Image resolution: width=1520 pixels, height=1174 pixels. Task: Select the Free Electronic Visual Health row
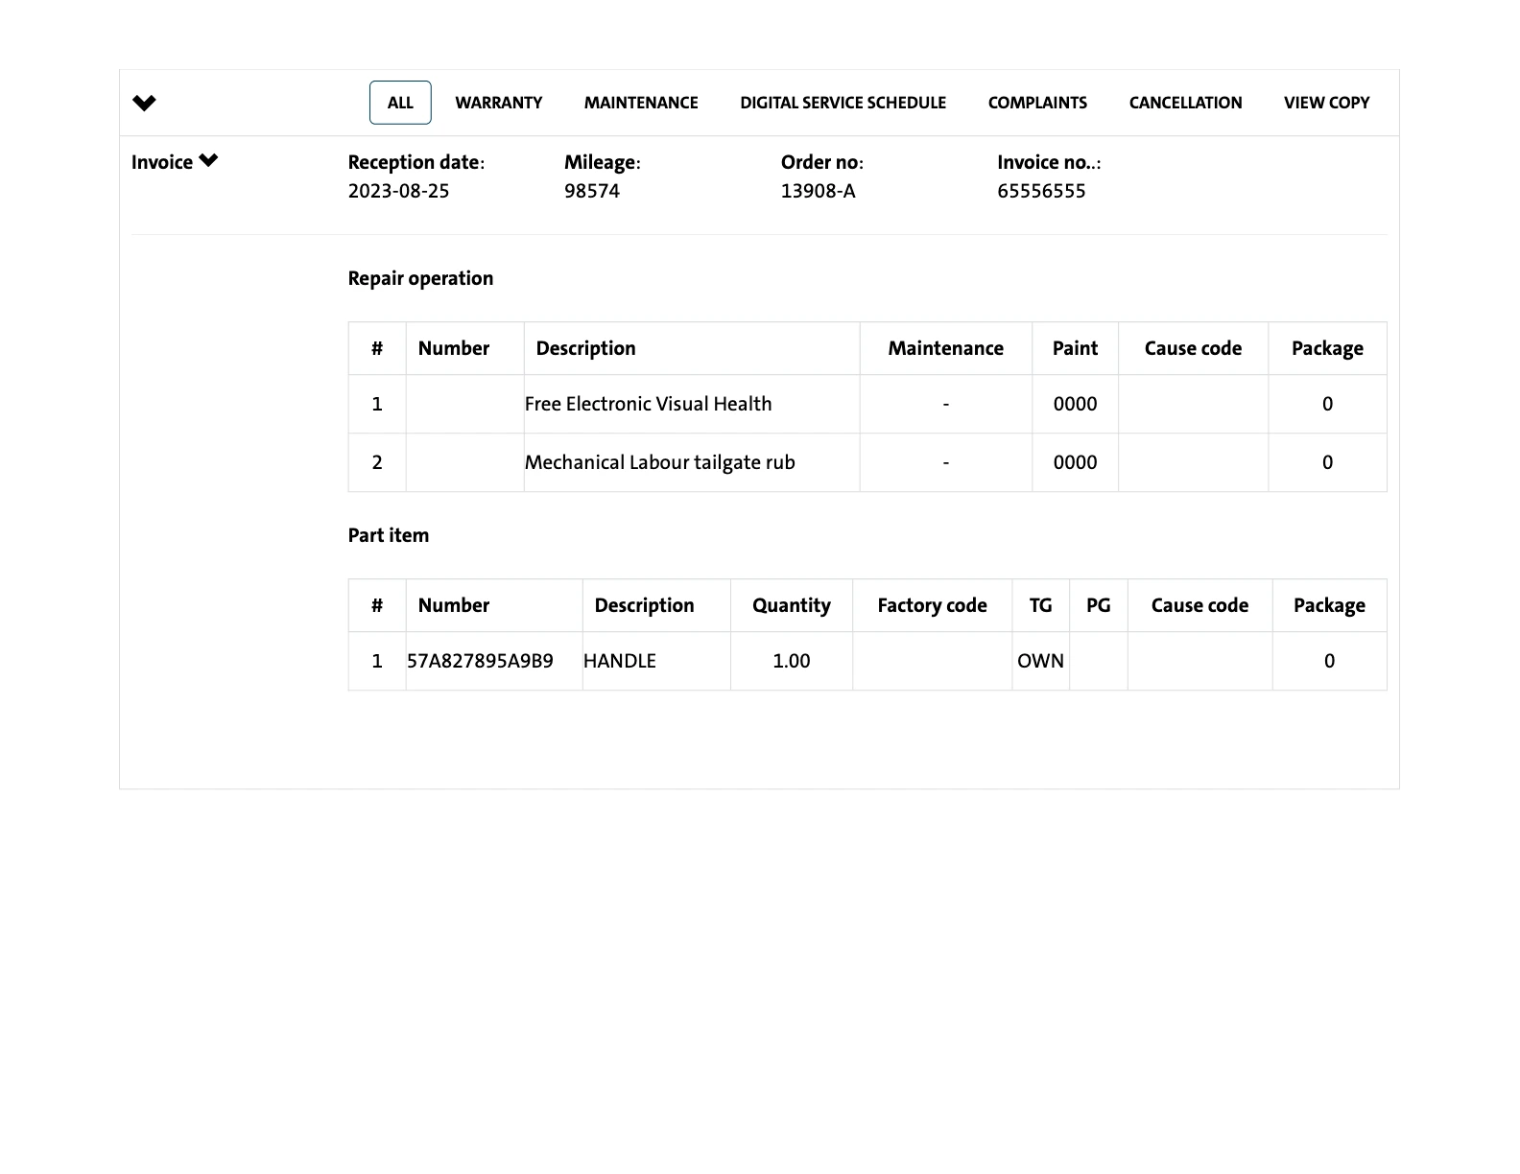tap(648, 404)
